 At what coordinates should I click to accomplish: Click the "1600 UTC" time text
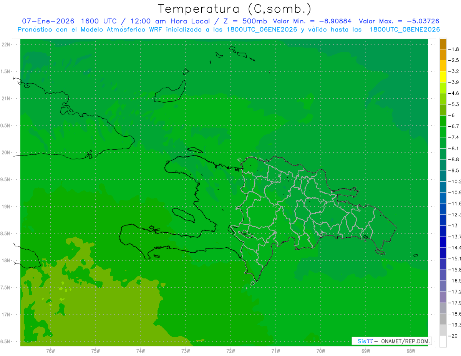click(x=99, y=21)
